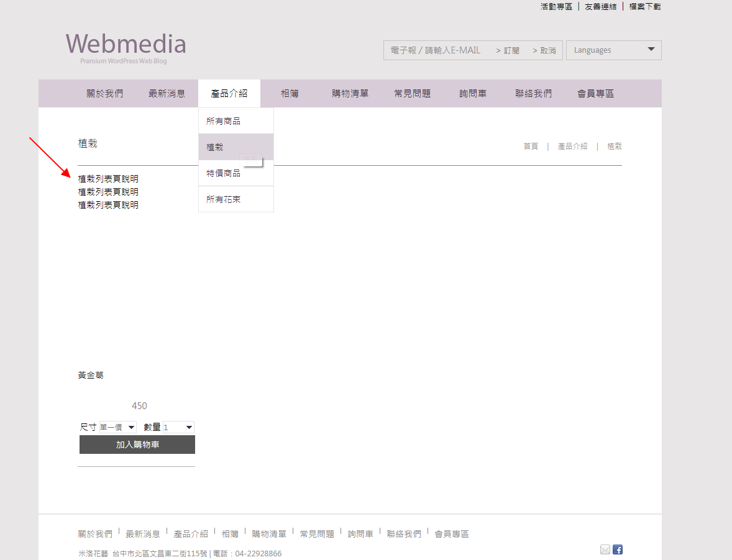This screenshot has height=560, width=732.
Task: Open the 活動專區 top link
Action: tap(556, 6)
